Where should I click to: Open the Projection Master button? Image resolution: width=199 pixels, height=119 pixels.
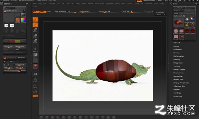(x=160, y=13)
